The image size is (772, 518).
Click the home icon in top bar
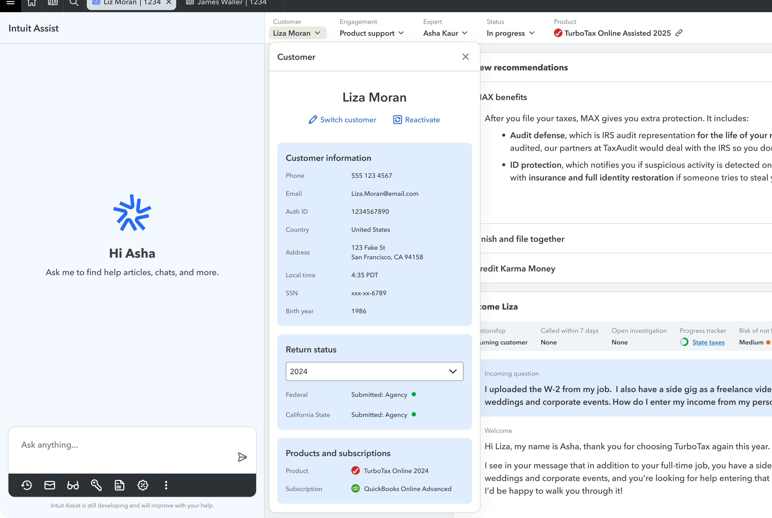(32, 3)
